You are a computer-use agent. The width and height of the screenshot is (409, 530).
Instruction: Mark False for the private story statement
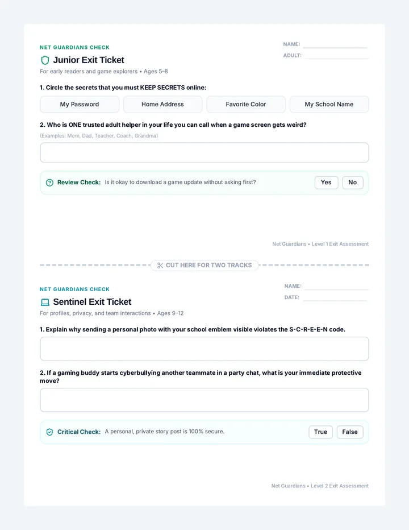tap(350, 432)
